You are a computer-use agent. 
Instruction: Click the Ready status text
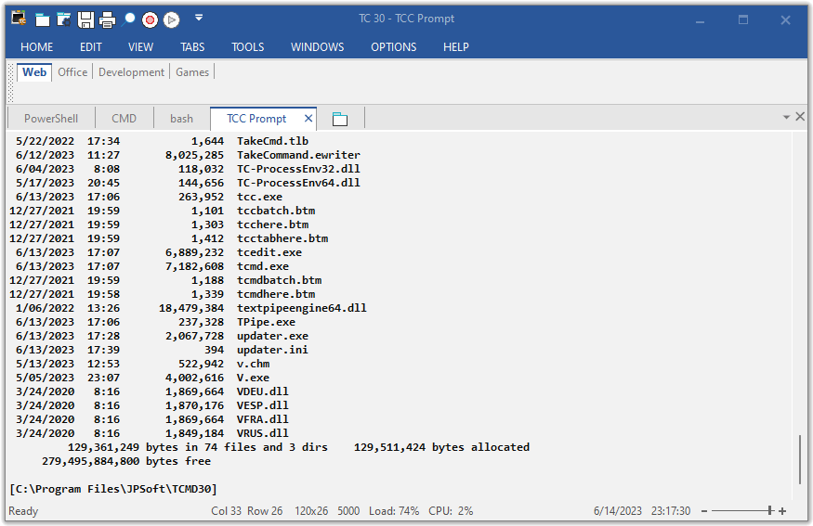[23, 511]
